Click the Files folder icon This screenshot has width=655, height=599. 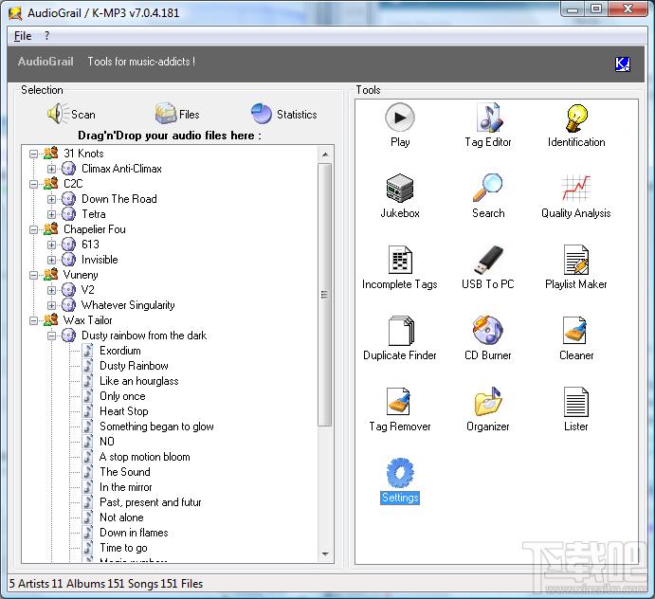pos(166,113)
